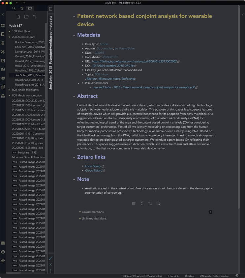Image resolution: width=245 pixels, height=278 pixels.
Task: Click the New note icon in file explorer
Action: point(18,17)
